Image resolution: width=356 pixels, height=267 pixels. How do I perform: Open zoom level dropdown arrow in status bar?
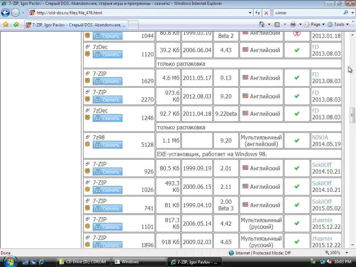point(347,253)
